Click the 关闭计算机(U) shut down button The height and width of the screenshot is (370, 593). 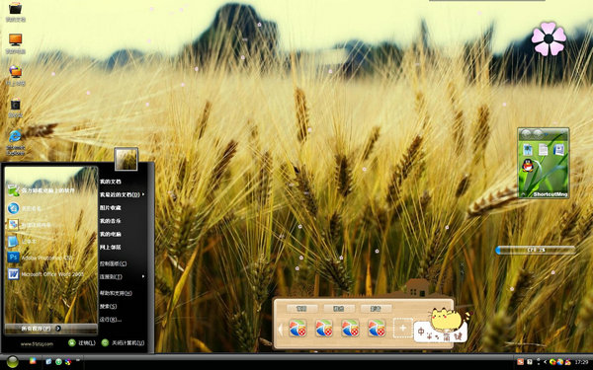(123, 342)
